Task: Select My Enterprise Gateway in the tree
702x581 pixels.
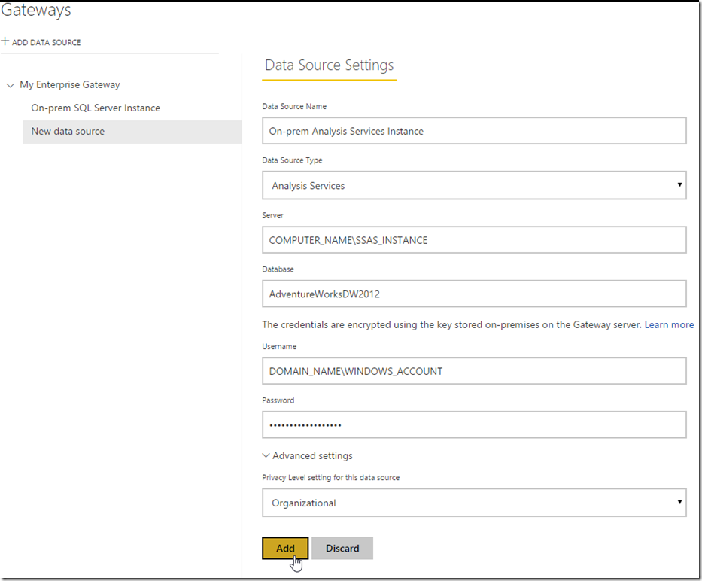Action: point(70,84)
